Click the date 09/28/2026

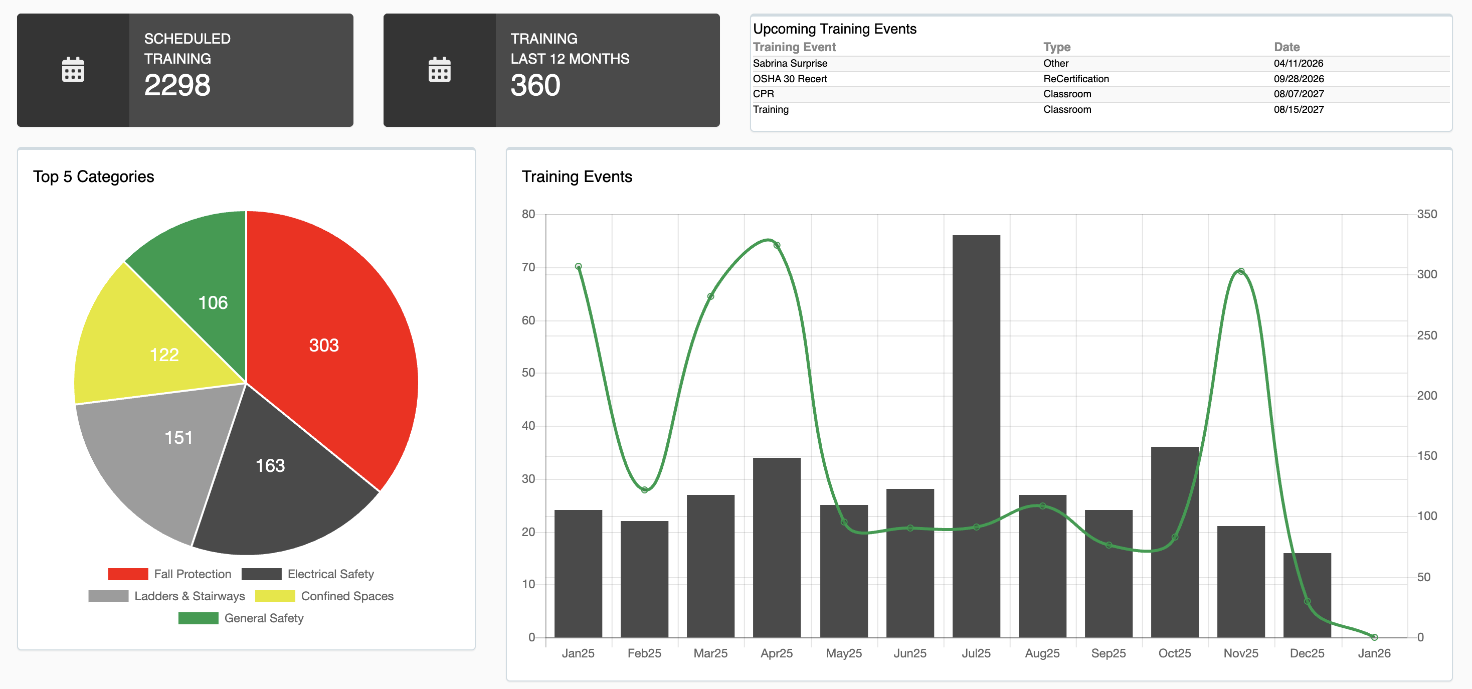pos(1299,79)
